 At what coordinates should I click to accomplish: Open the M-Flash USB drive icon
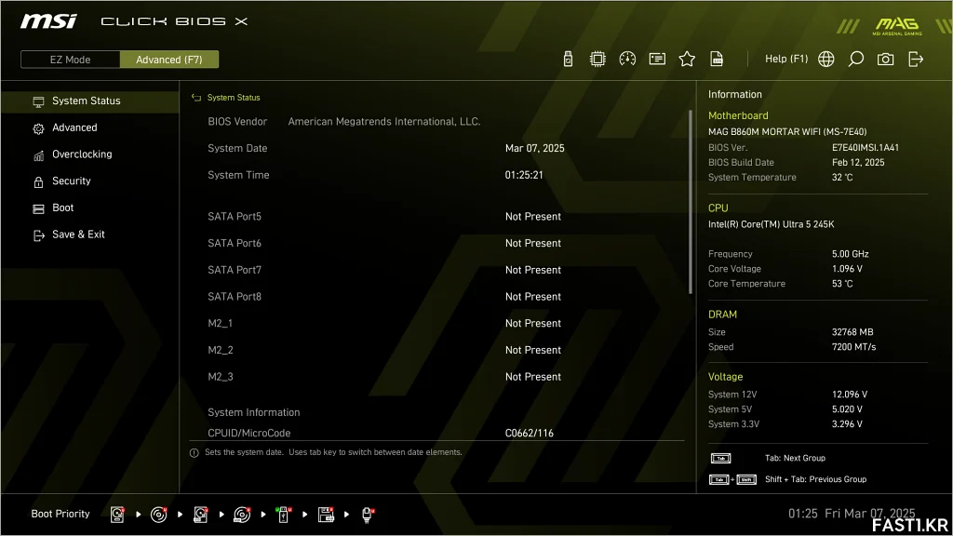pyautogui.click(x=568, y=59)
